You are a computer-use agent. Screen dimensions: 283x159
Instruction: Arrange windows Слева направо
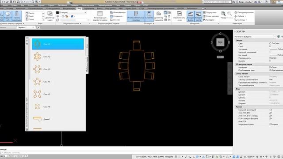tap(211, 16)
